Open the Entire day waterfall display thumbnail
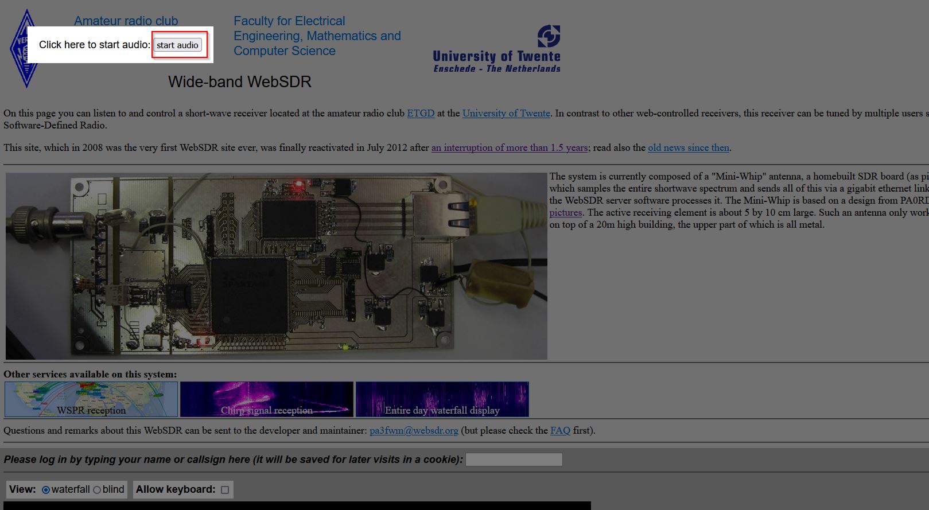 [x=442, y=399]
